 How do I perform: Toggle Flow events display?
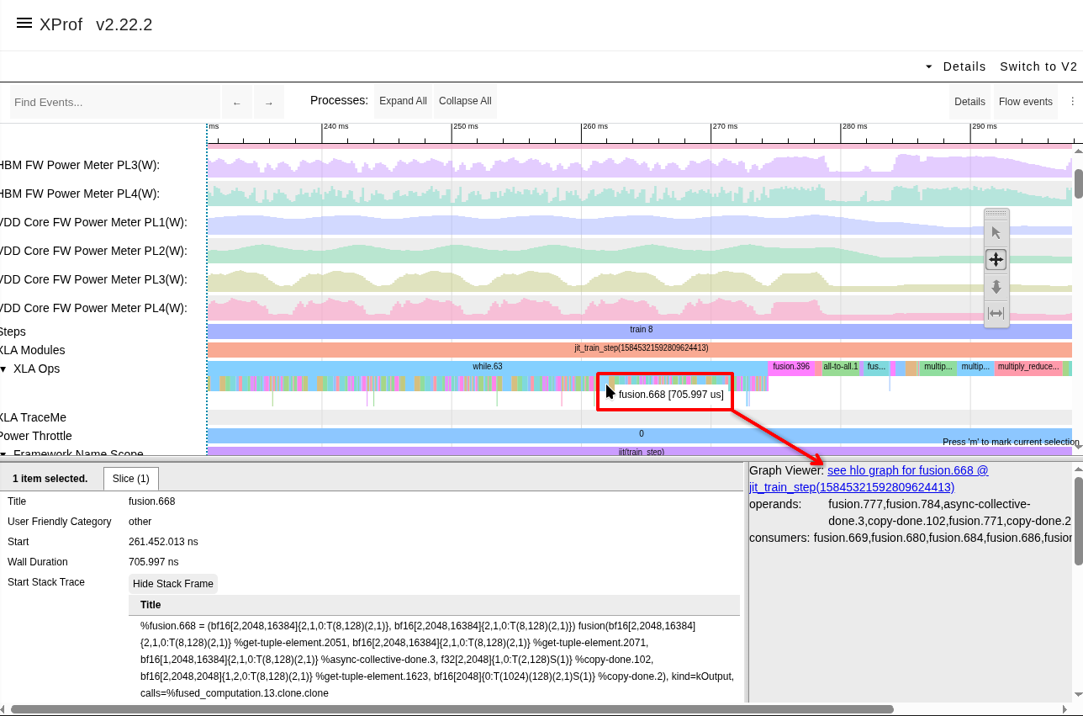1026,101
